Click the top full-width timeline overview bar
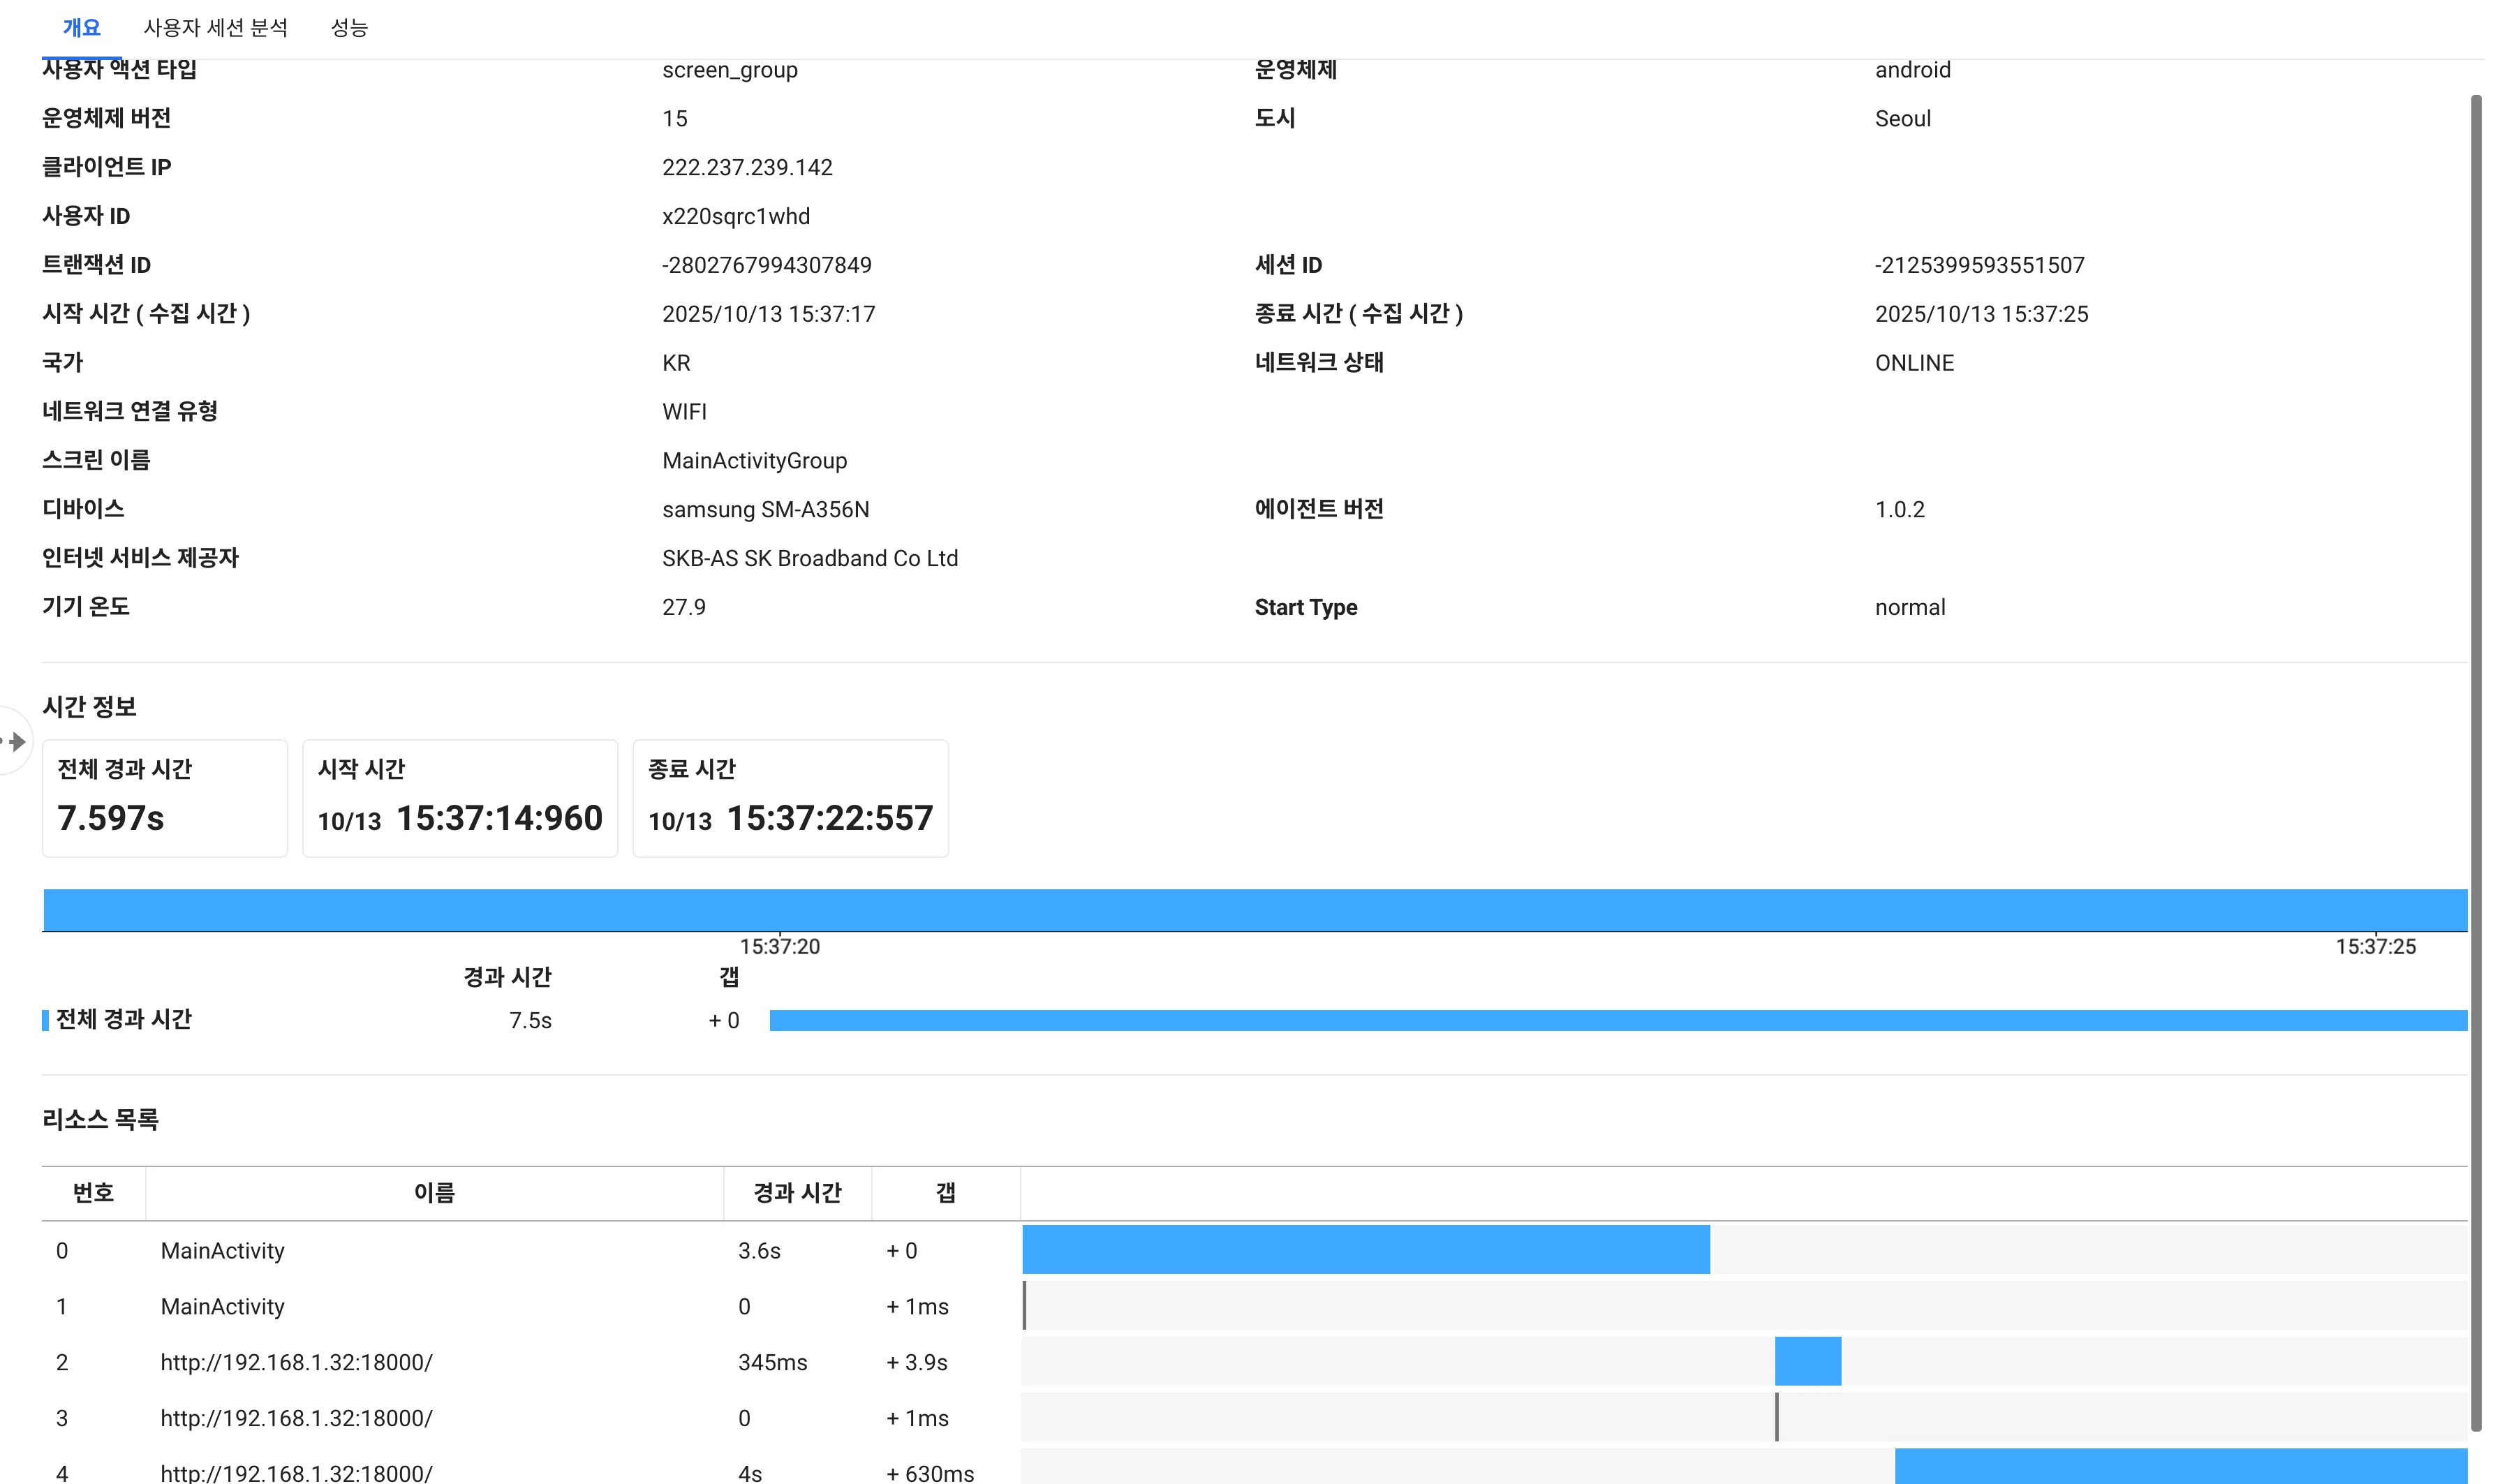This screenshot has width=2509, height=1484. pyautogui.click(x=1254, y=909)
